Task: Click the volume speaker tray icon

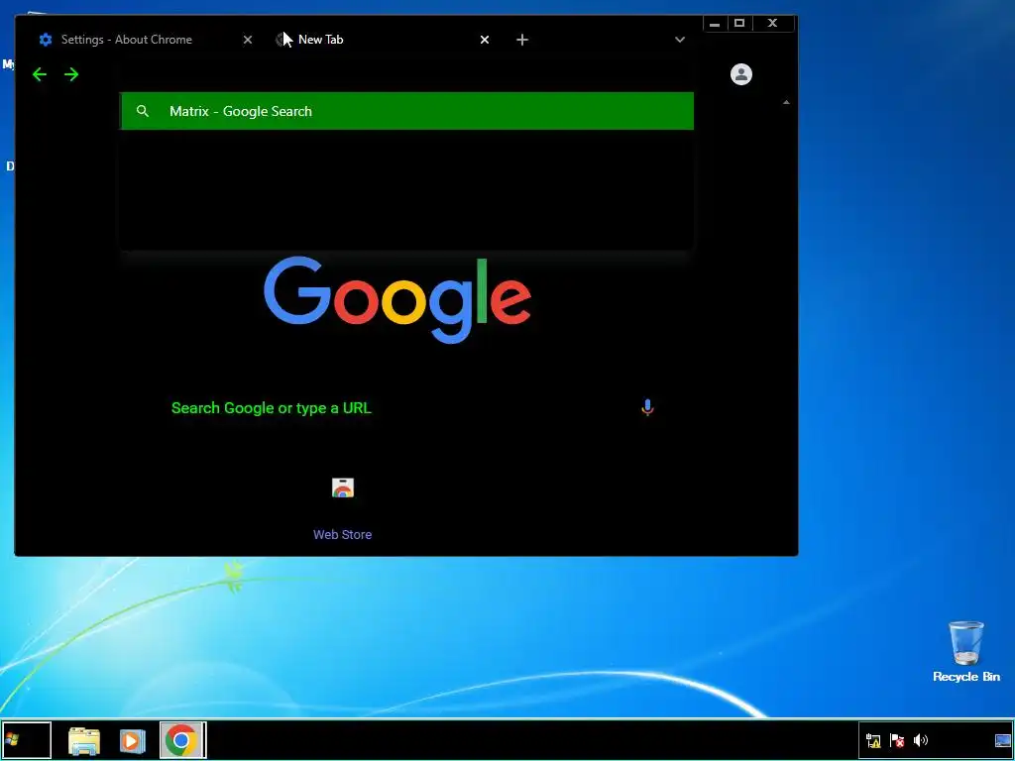Action: (x=921, y=740)
